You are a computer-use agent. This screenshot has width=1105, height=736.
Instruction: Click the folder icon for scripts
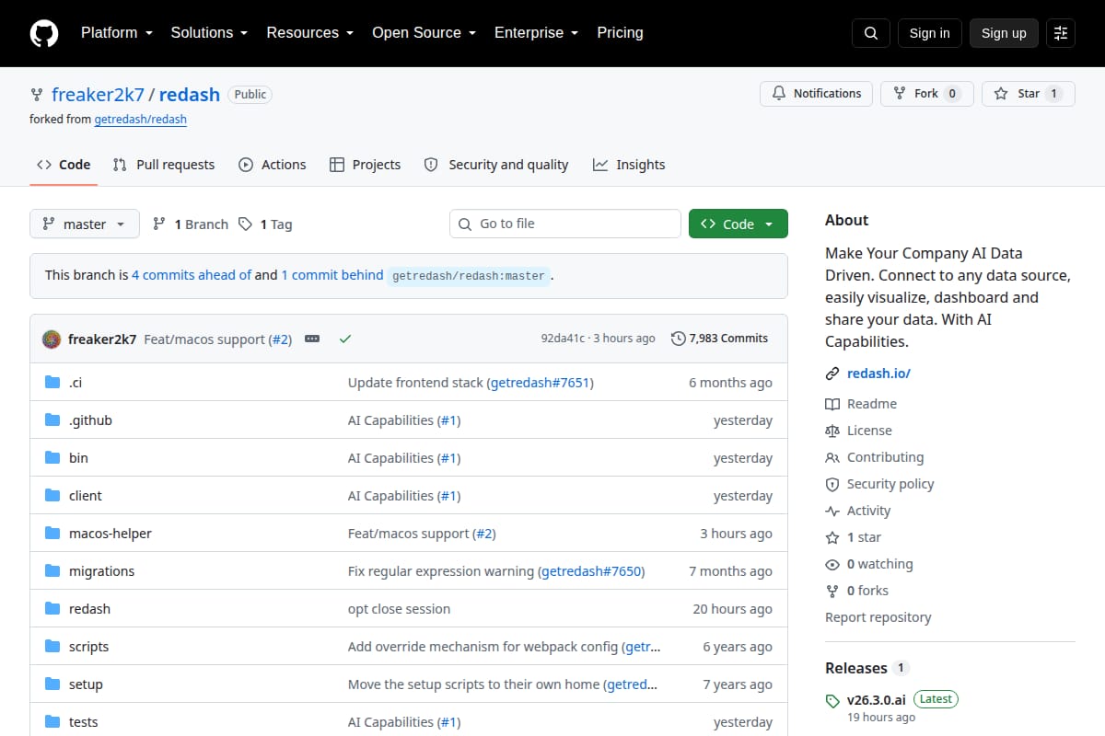[52, 647]
